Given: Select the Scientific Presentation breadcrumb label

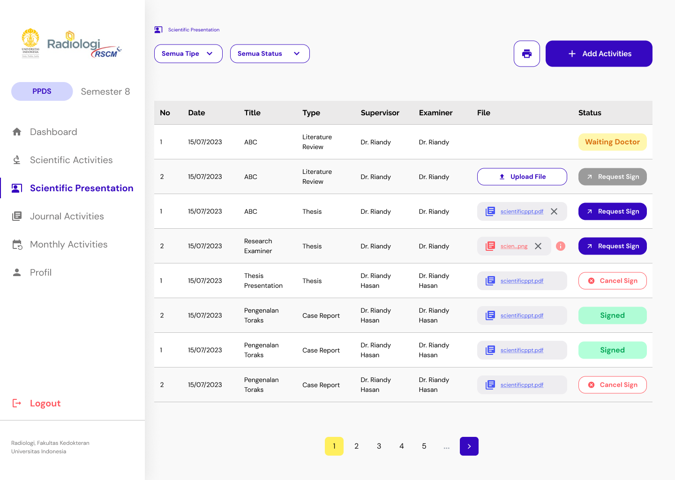Looking at the screenshot, I should tap(194, 30).
